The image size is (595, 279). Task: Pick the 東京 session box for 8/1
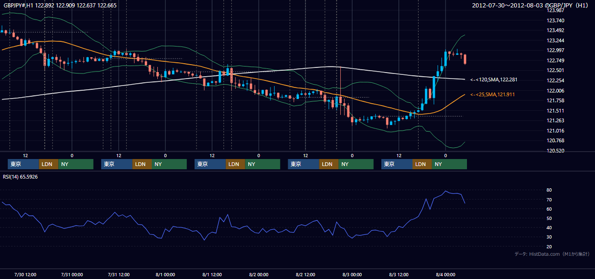point(210,164)
